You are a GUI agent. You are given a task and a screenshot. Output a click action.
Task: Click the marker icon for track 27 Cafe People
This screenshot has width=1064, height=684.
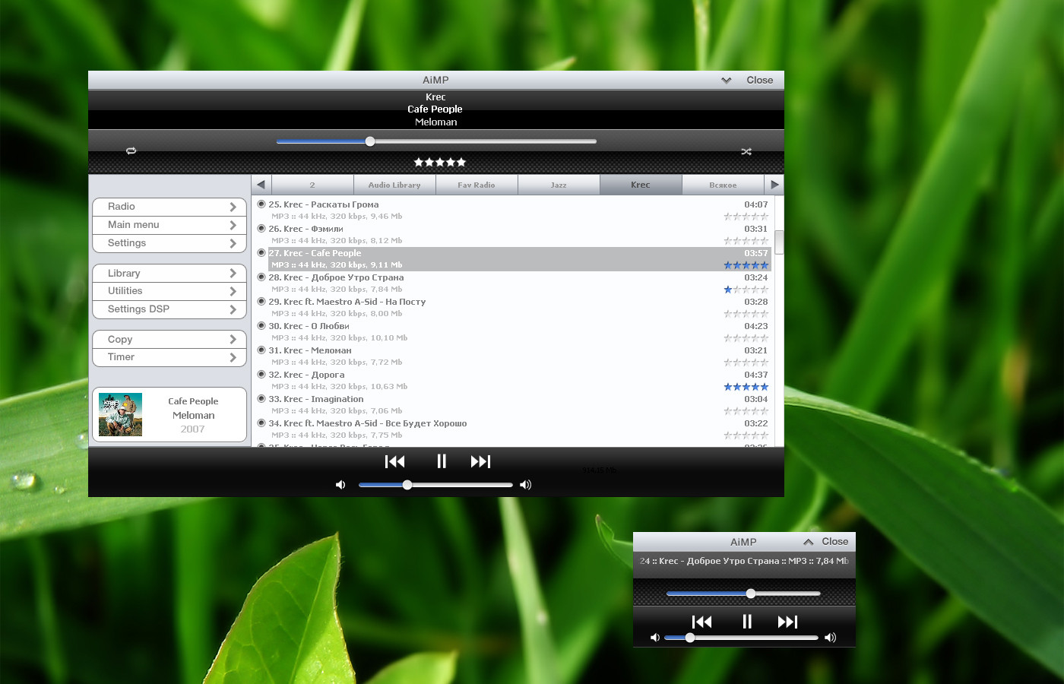[261, 253]
